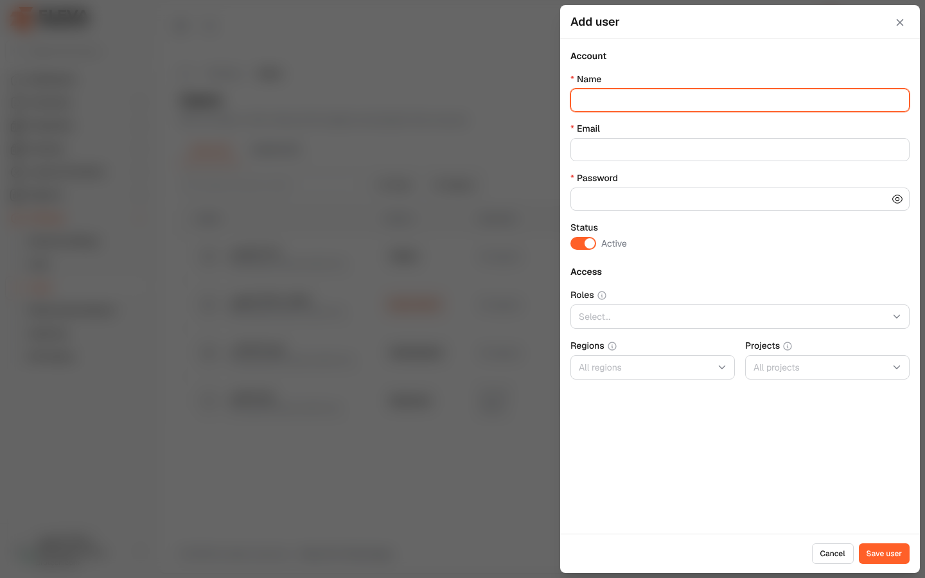Click the Regions dropdown chevron arrow
Viewport: 925px width, 578px height.
(722, 367)
